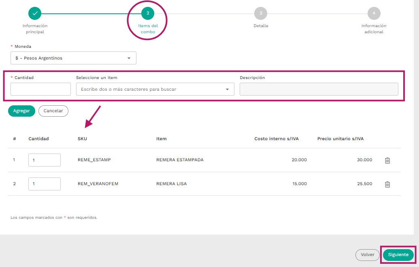Jump to step 4 Información adicional
The image size is (419, 267).
click(374, 13)
